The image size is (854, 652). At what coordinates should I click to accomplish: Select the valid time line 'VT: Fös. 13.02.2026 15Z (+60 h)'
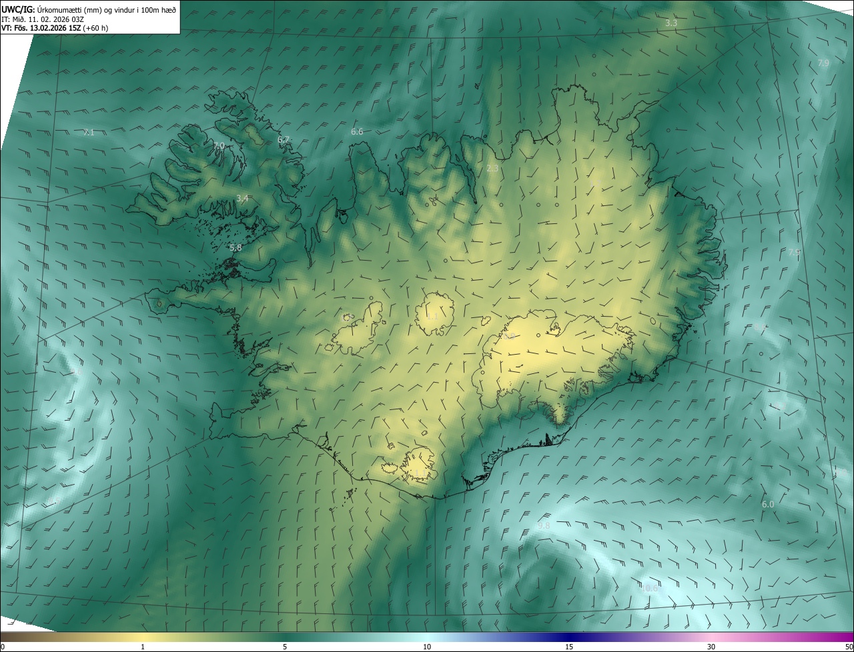click(55, 28)
